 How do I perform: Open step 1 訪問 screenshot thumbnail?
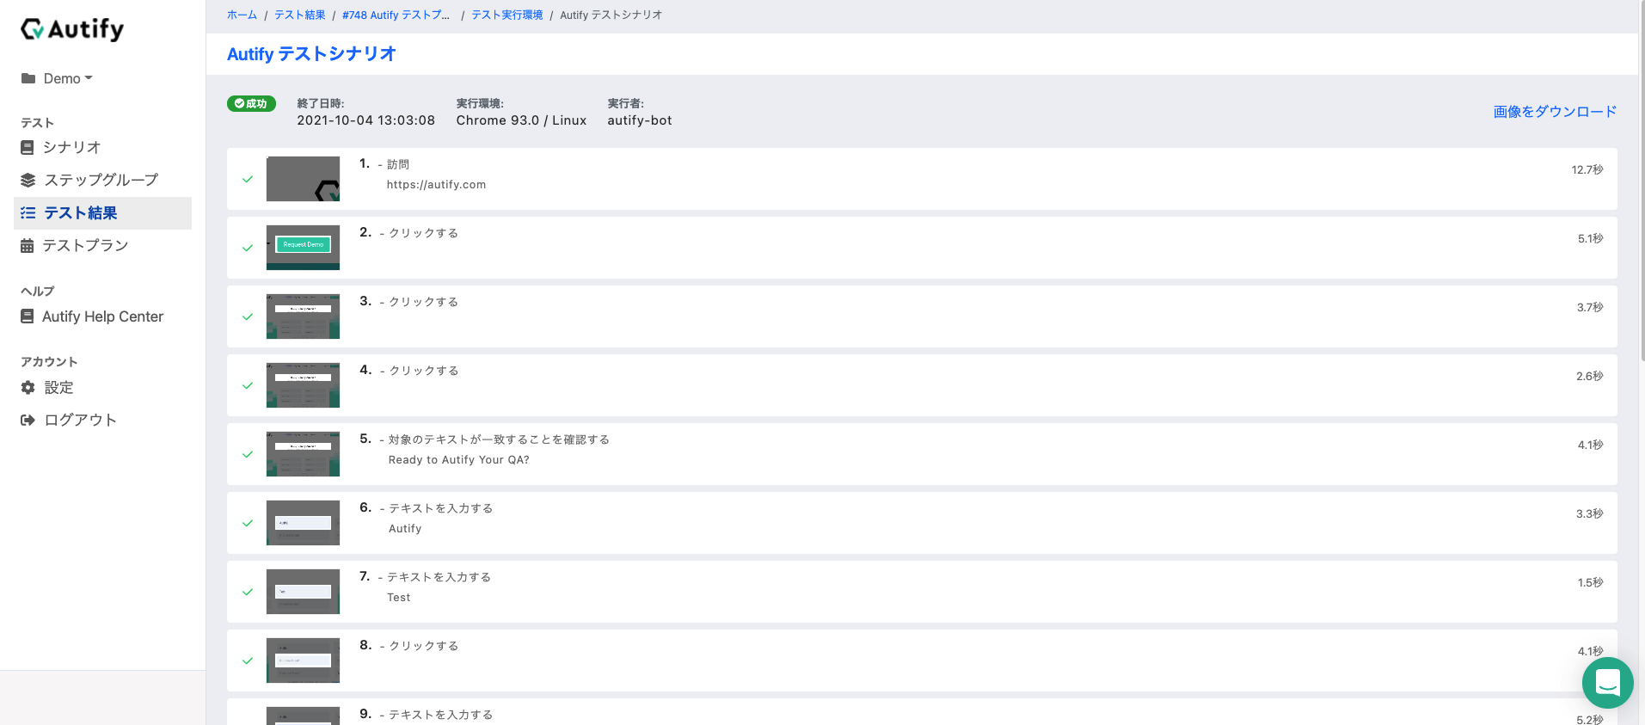click(303, 179)
